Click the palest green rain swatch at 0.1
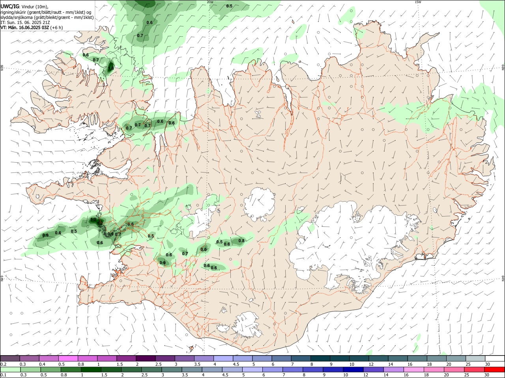 pos(10,369)
